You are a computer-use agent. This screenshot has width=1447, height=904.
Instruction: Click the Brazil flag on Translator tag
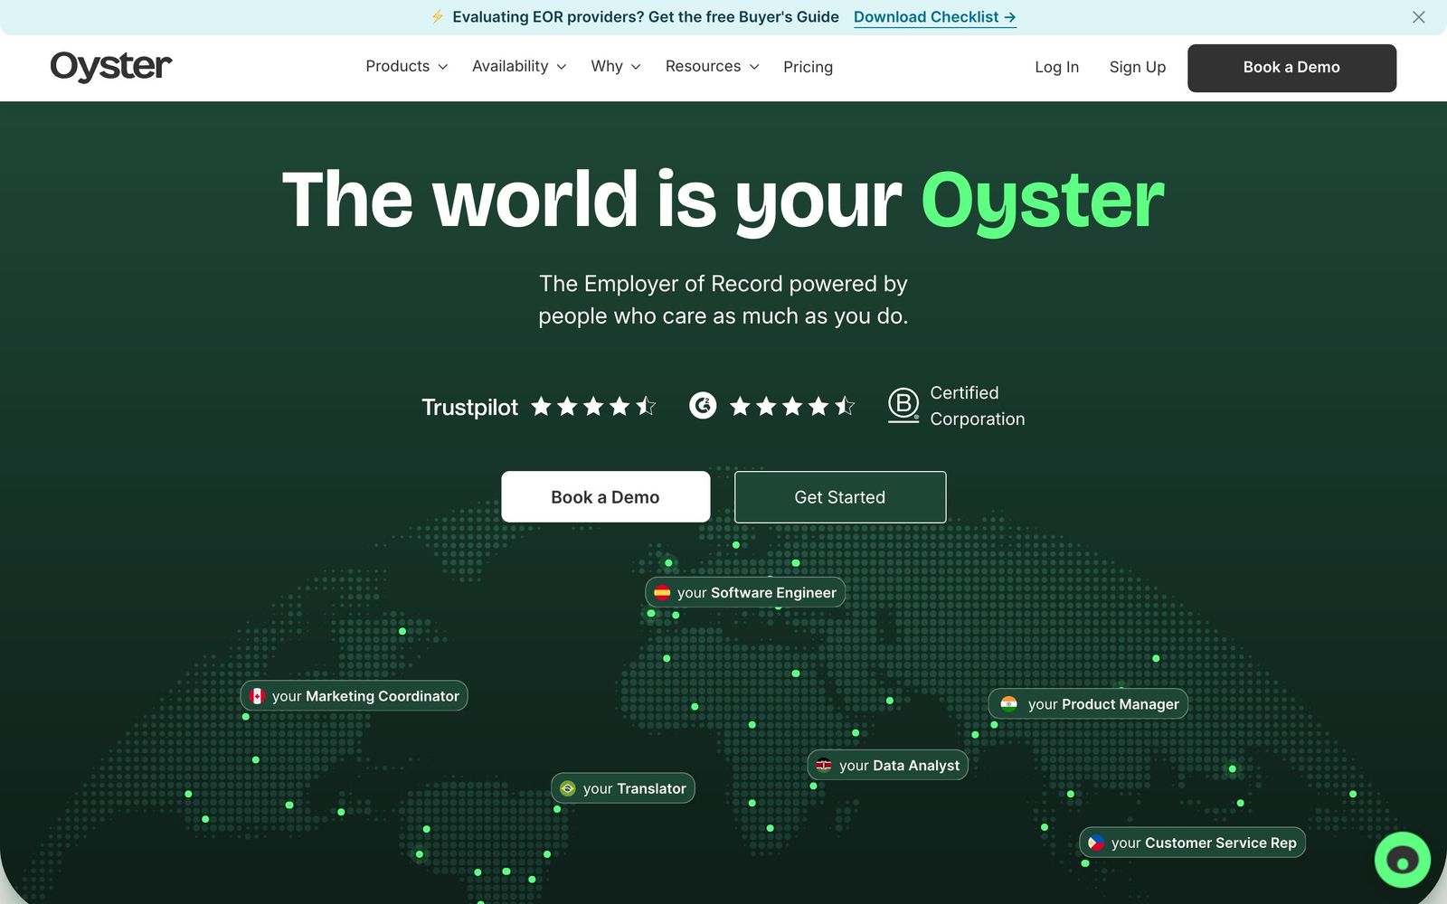[x=568, y=788]
